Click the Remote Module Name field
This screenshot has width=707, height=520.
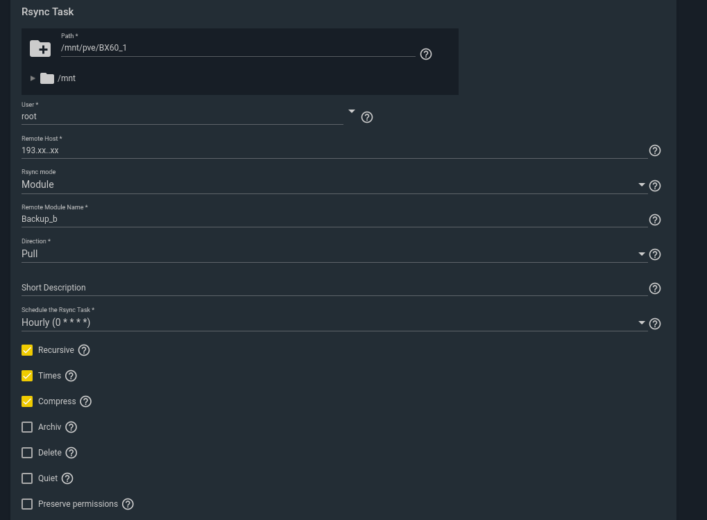334,219
